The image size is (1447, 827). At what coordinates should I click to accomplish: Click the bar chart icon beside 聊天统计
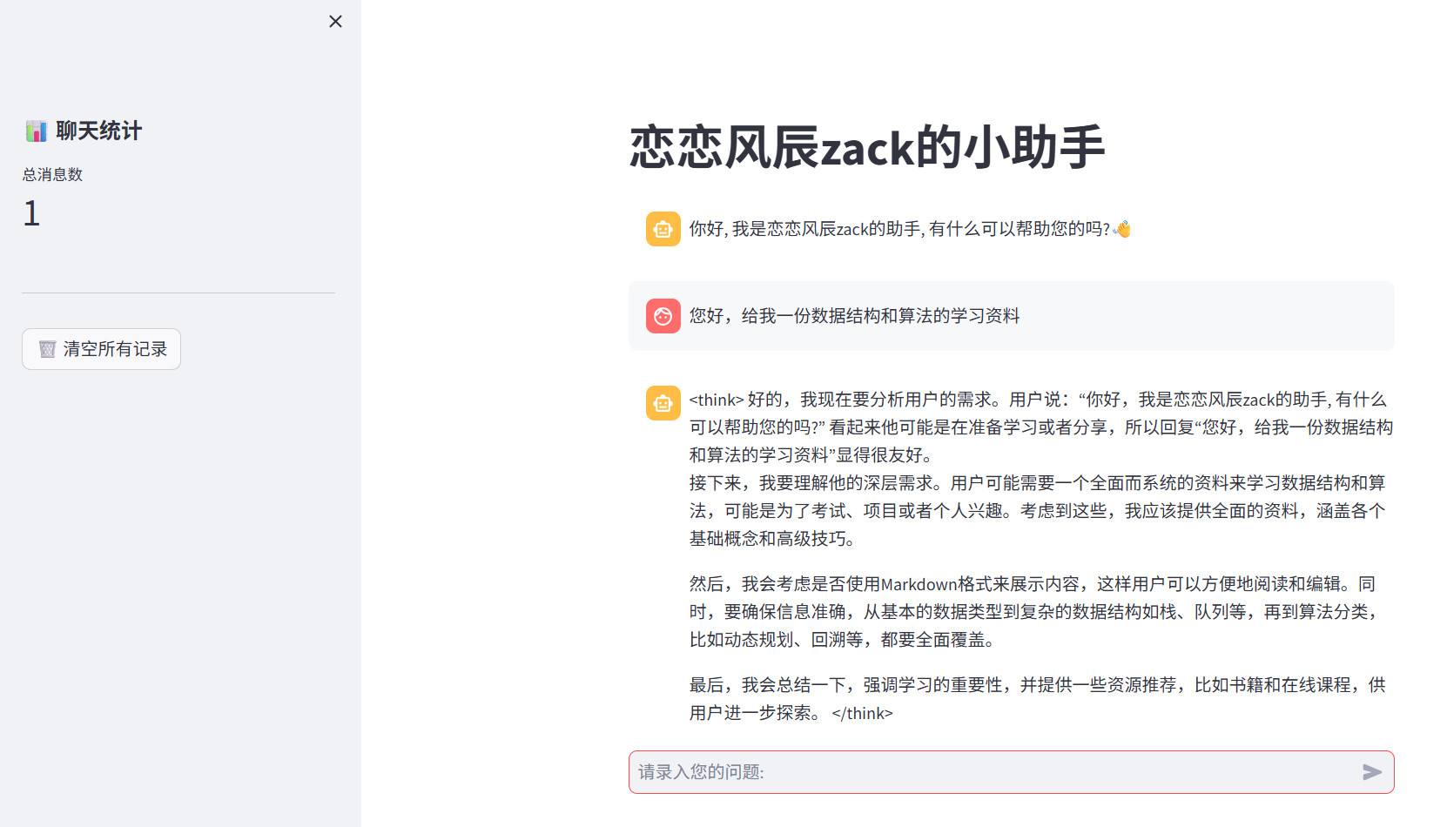click(x=36, y=131)
